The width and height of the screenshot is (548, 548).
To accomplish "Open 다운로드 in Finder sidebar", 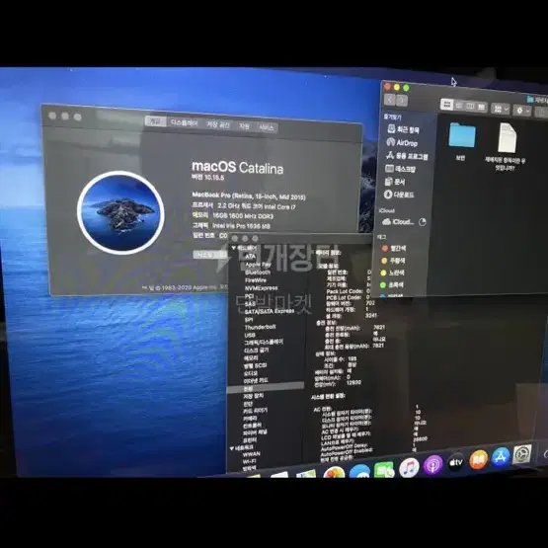I will (x=399, y=195).
